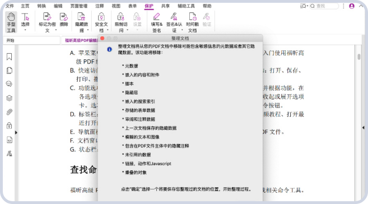368x204 pixels.
Task: Open the form fields panel icon in sidebar
Action: [x=9, y=140]
